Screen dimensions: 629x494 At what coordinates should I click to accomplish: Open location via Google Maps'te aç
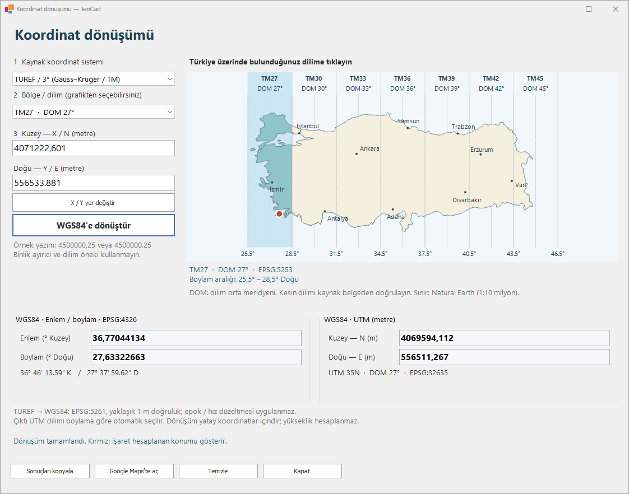134,471
